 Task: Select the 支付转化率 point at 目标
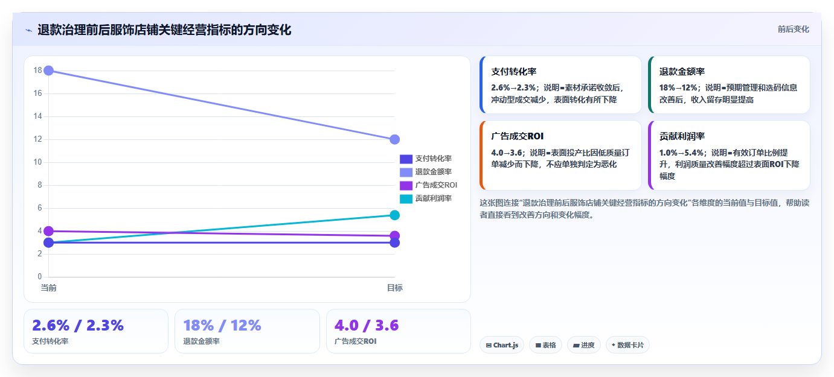(394, 243)
